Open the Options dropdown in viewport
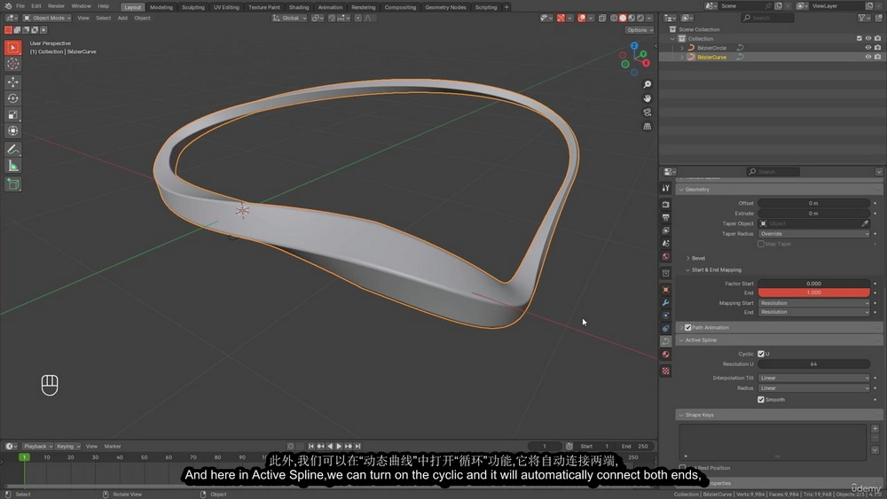Image resolution: width=887 pixels, height=499 pixels. 640,30
